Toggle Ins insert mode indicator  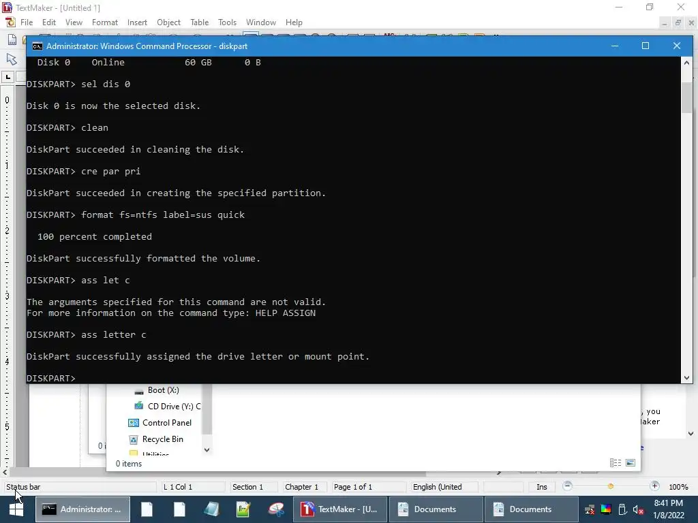coord(542,487)
